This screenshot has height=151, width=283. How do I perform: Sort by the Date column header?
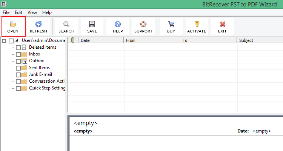[x=101, y=40]
